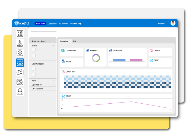Open the gear settings icon in sidebar
Image resolution: width=190 pixels, height=136 pixels.
pyautogui.click(x=20, y=53)
